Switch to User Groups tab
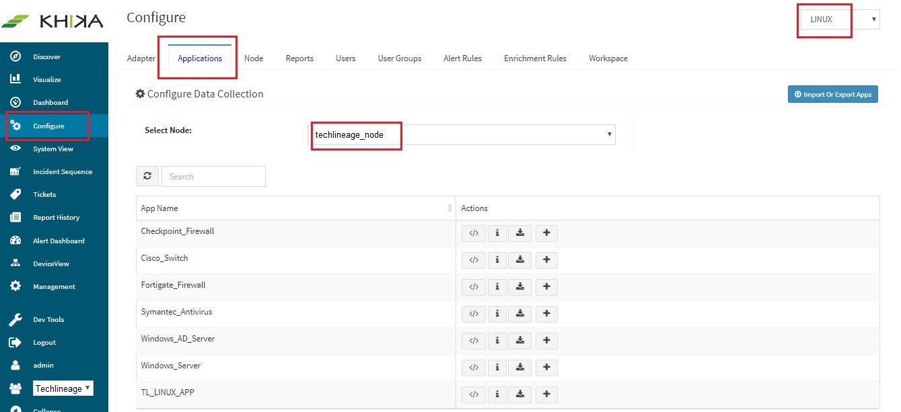 click(x=400, y=58)
